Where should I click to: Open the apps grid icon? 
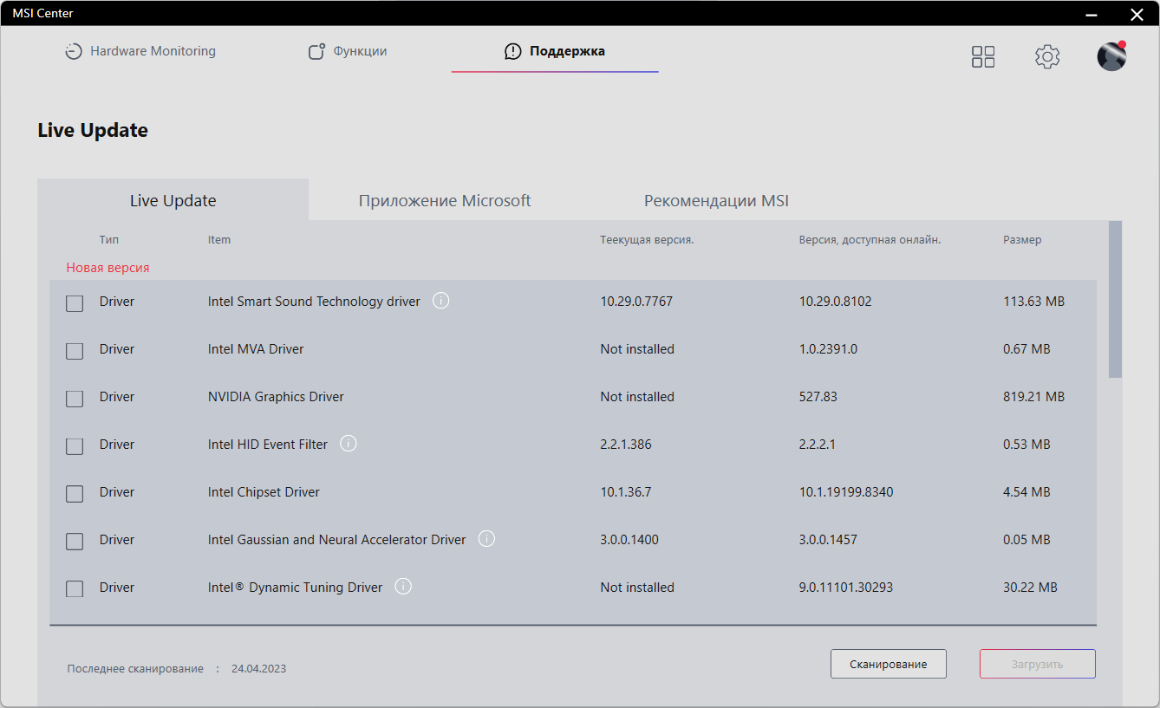(x=983, y=57)
